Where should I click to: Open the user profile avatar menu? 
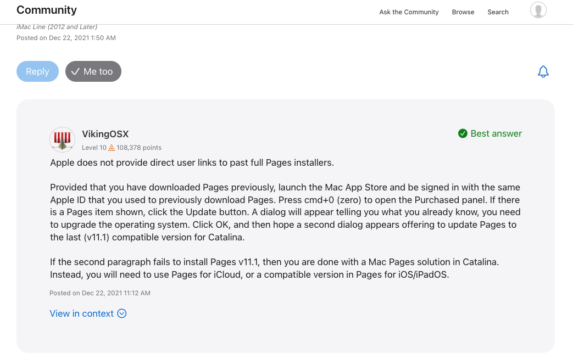point(538,10)
